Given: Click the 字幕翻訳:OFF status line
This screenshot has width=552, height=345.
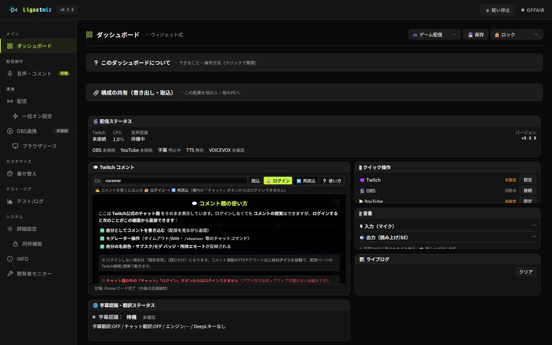Looking at the screenshot, I should (x=159, y=327).
